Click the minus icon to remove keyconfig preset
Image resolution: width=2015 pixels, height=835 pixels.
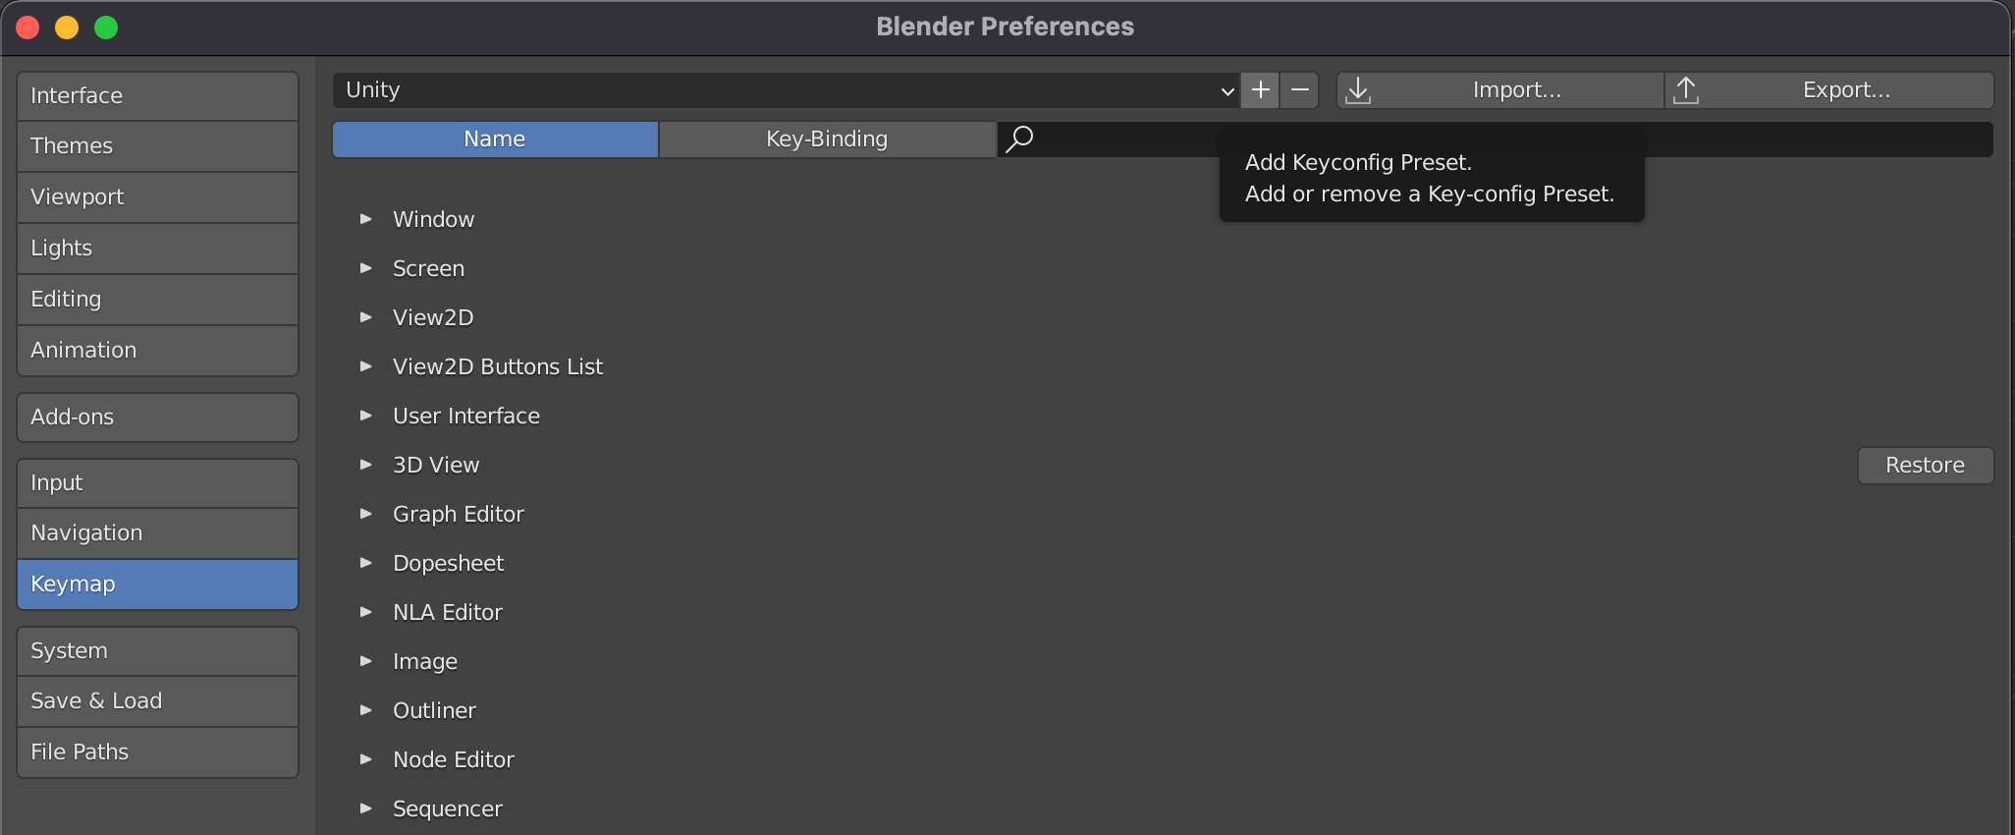coord(1300,90)
